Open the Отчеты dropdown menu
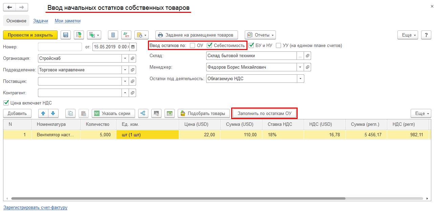The image size is (434, 212). 260,35
